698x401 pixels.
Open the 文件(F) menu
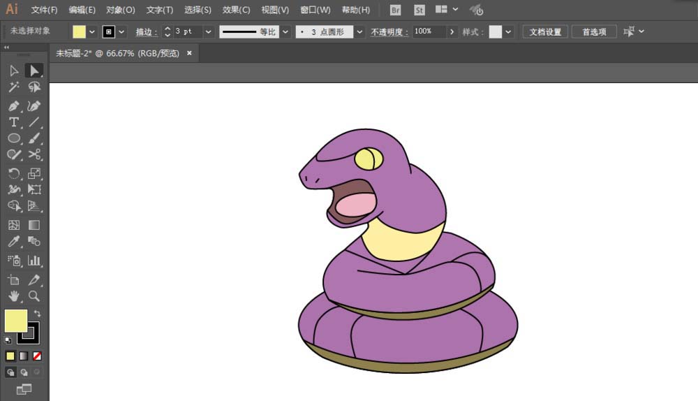click(44, 10)
